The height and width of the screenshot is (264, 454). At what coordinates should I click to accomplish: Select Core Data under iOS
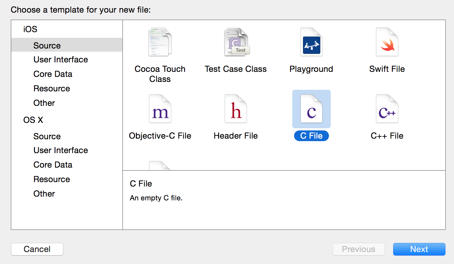53,74
